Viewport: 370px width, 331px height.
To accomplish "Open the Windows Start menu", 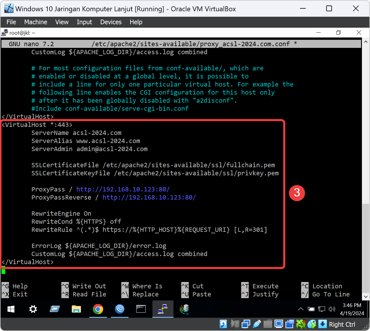I will point(11,309).
